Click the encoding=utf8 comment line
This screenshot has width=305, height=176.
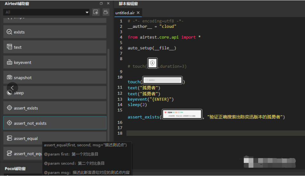coord(156,21)
